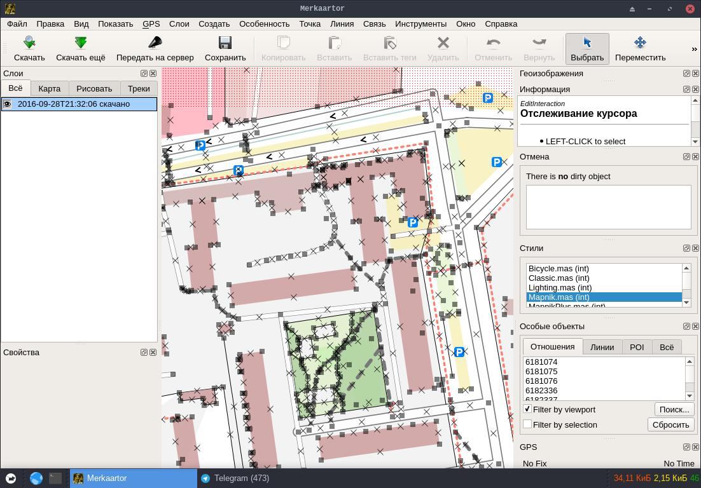Image resolution: width=701 pixels, height=488 pixels.
Task: Click the Merkaartor taskbar entry
Action: [133, 478]
